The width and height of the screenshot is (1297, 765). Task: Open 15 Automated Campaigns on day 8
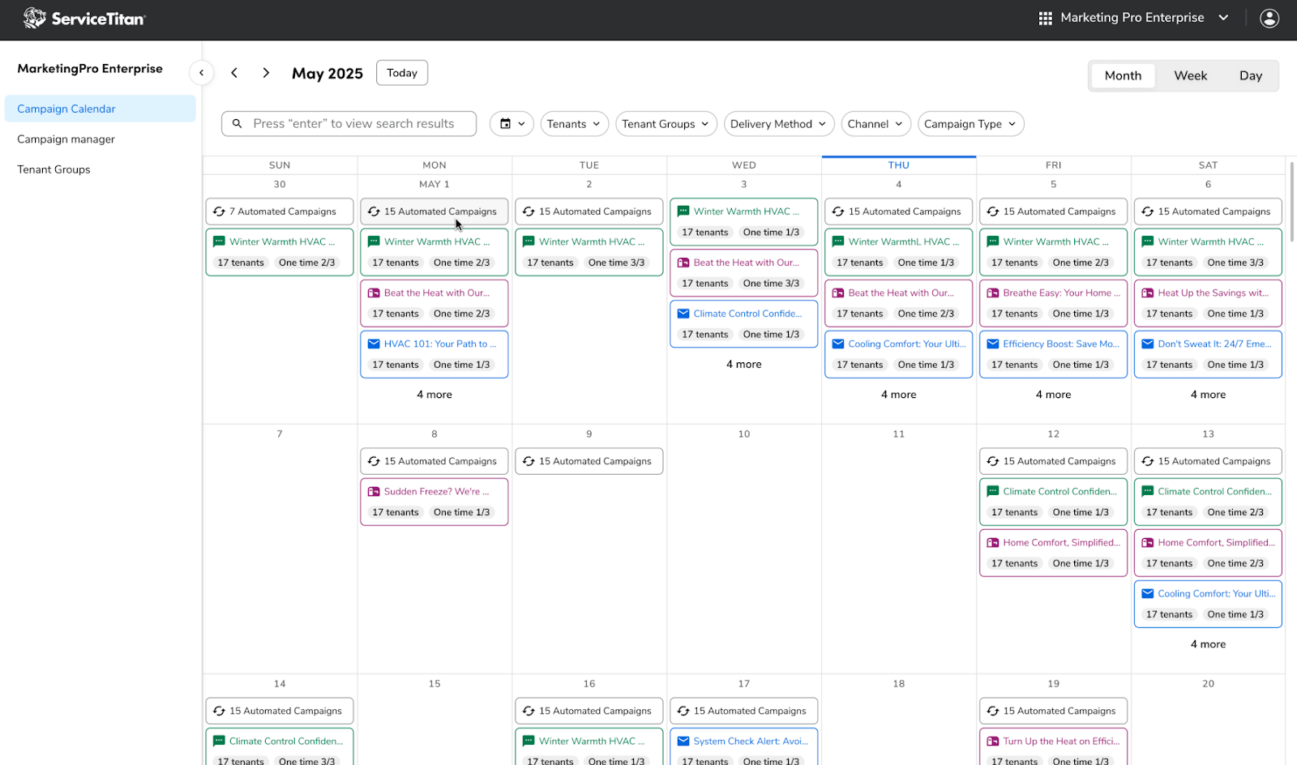[x=434, y=461]
